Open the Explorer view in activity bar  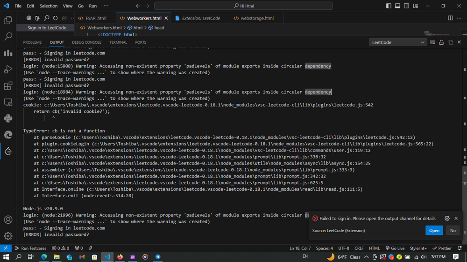coord(8,20)
